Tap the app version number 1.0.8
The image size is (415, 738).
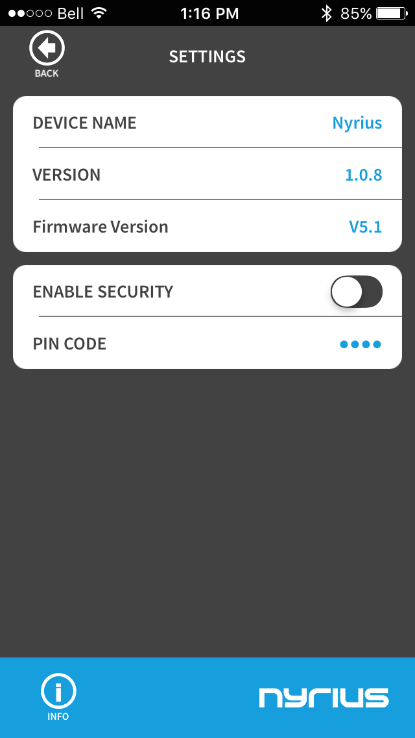tap(363, 175)
